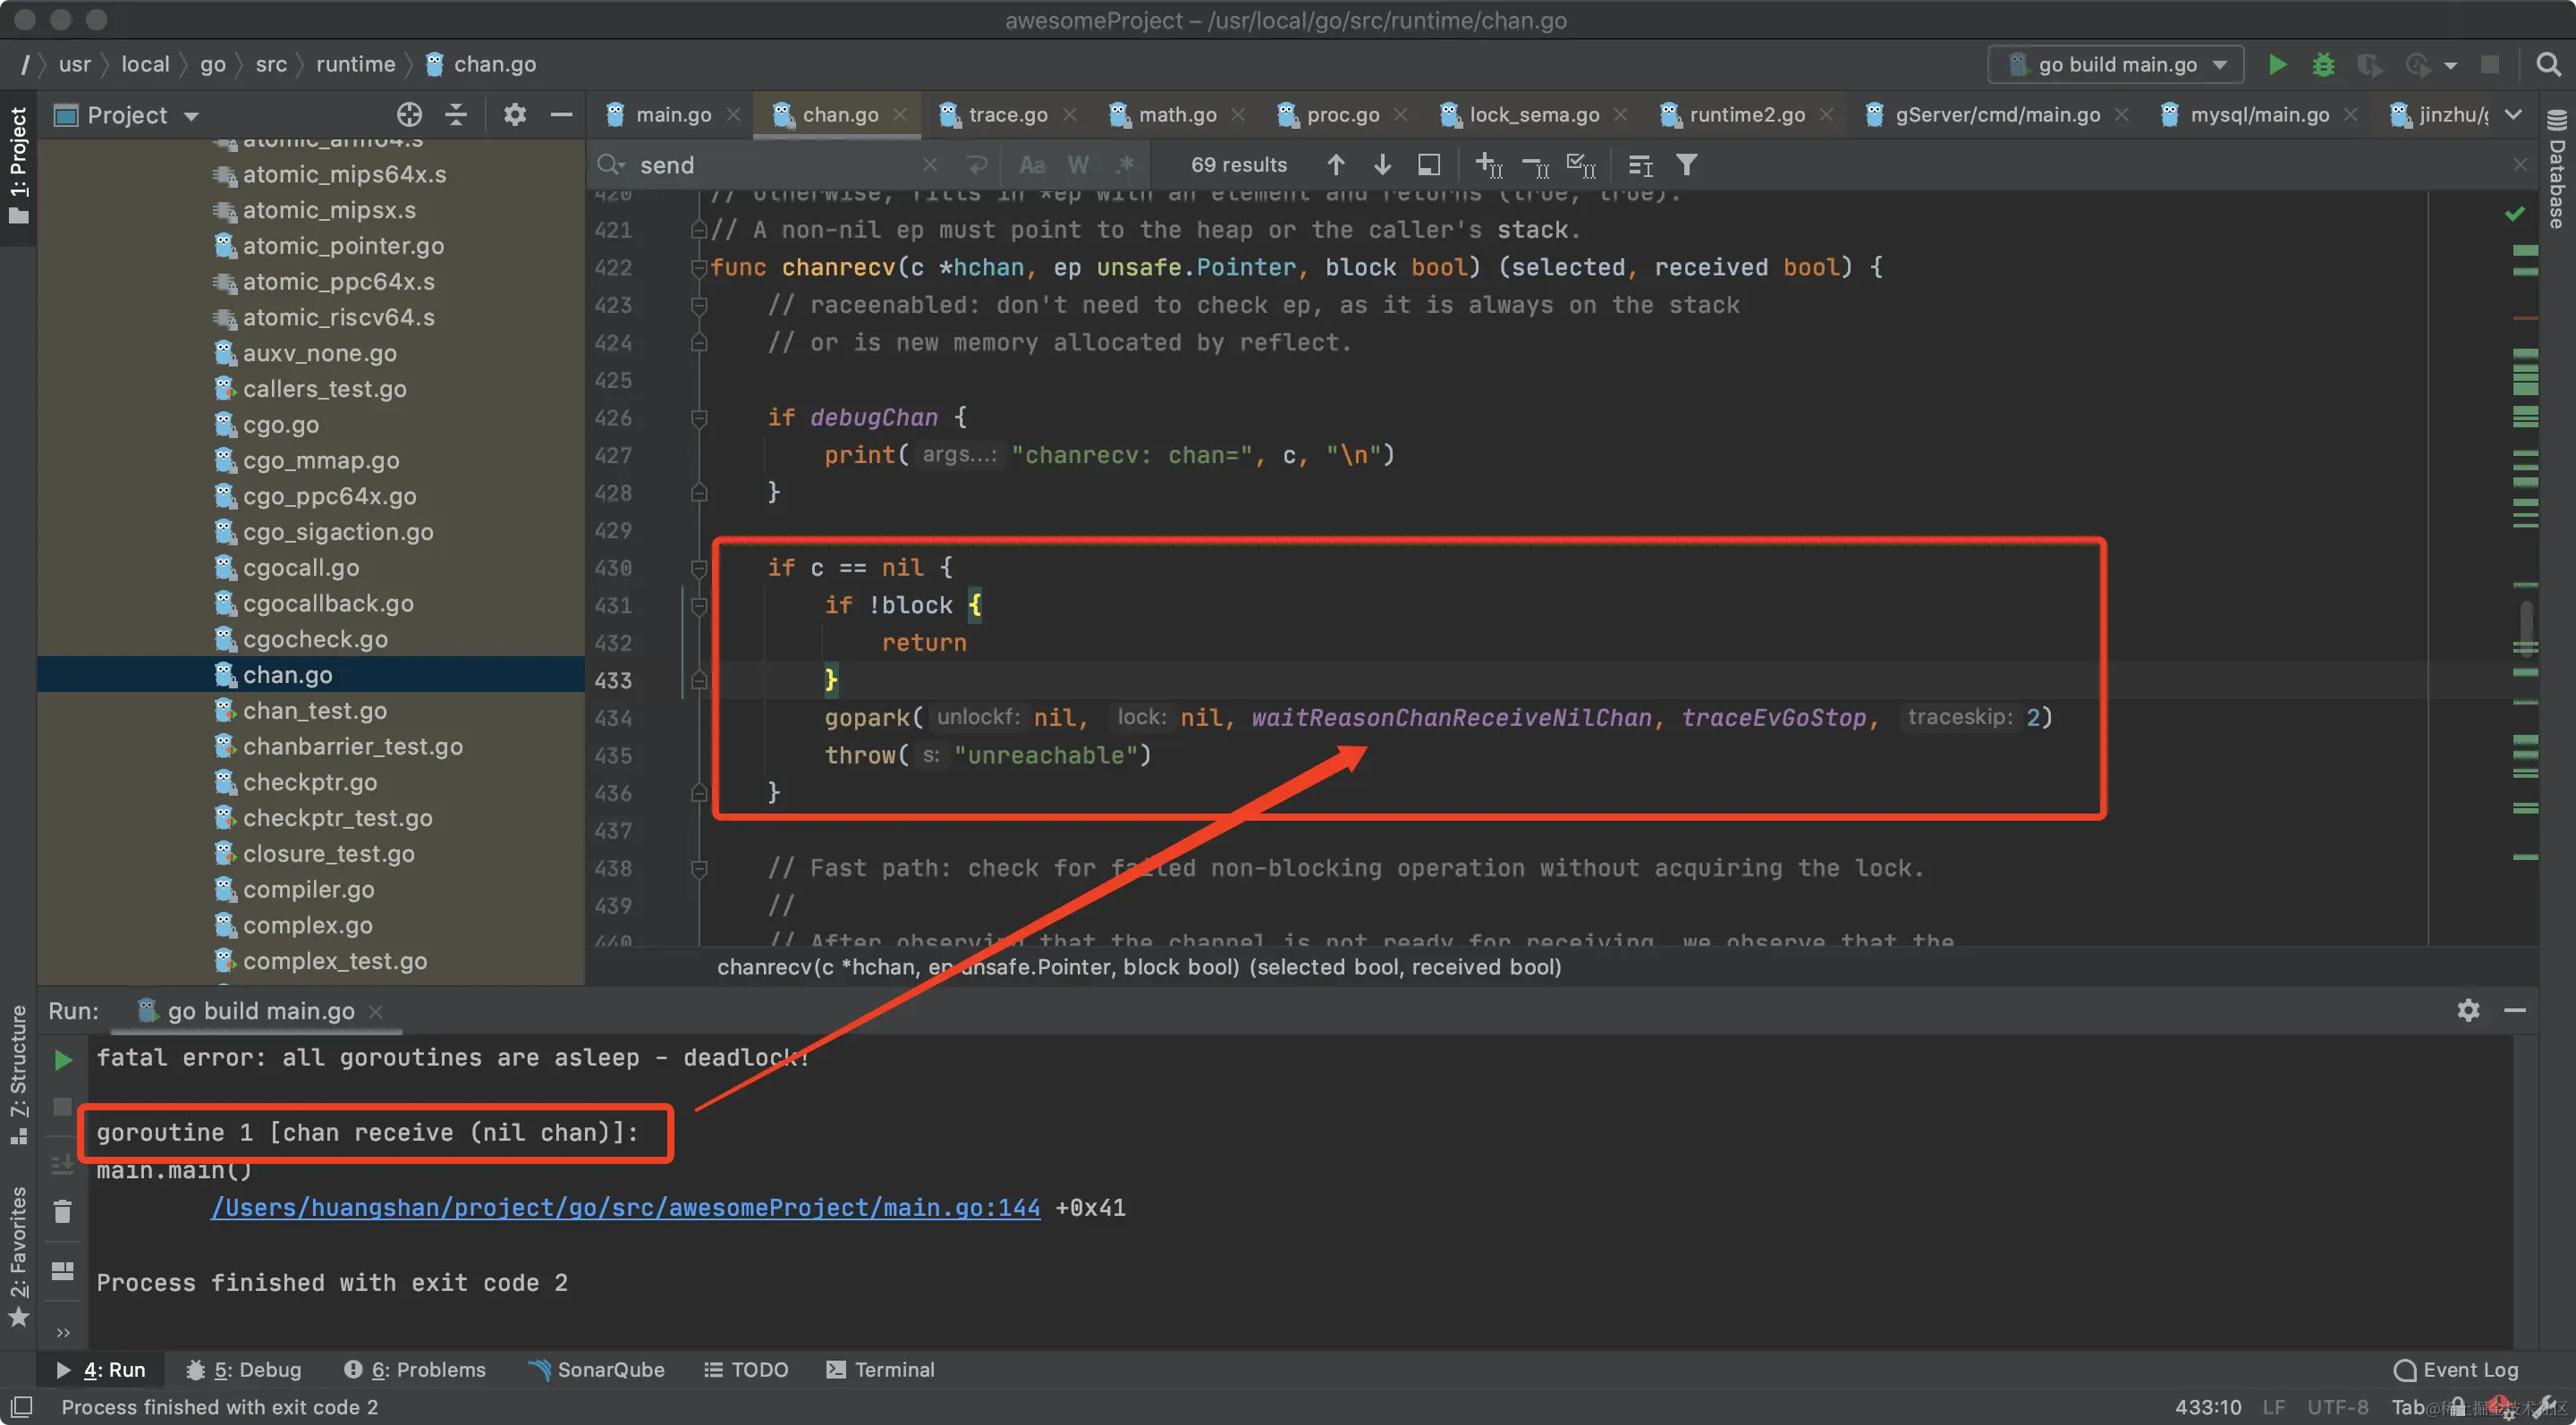The width and height of the screenshot is (2576, 1425).
Task: Open the Terminal tool window tab
Action: [x=880, y=1369]
